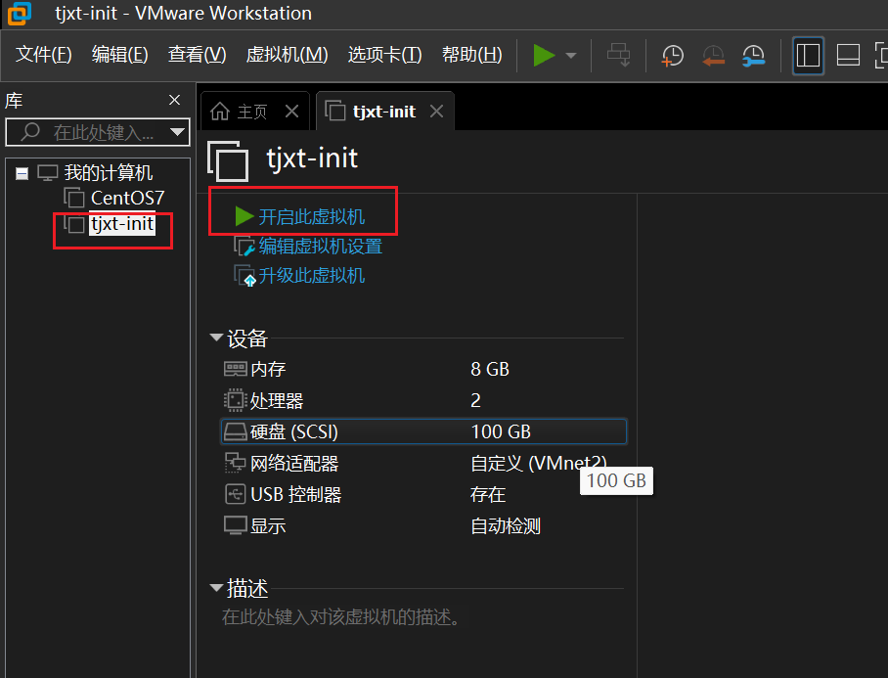The image size is (888, 678).
Task: Select the 硬盘 (SCSI) device row
Action: [x=423, y=431]
